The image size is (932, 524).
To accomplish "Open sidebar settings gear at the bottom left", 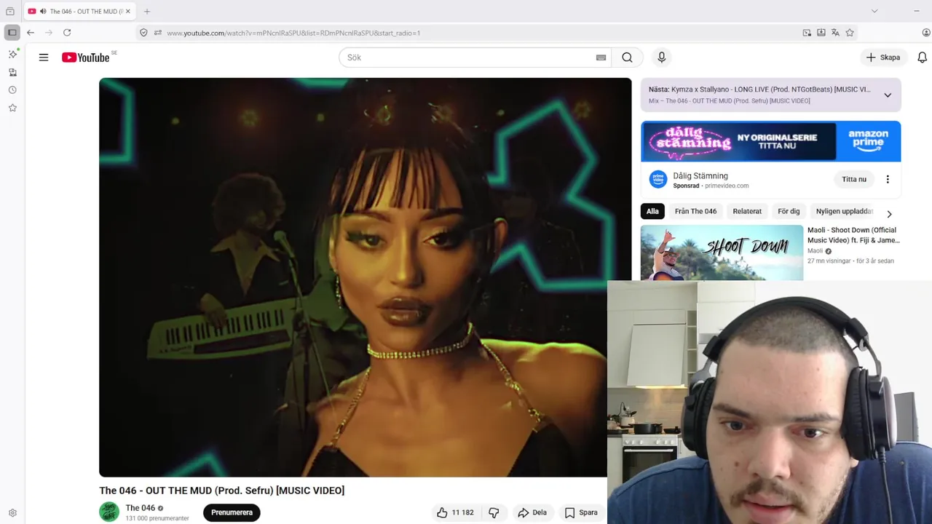I will tap(12, 512).
